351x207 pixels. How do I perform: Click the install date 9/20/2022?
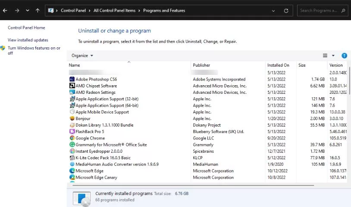pyautogui.click(x=276, y=138)
